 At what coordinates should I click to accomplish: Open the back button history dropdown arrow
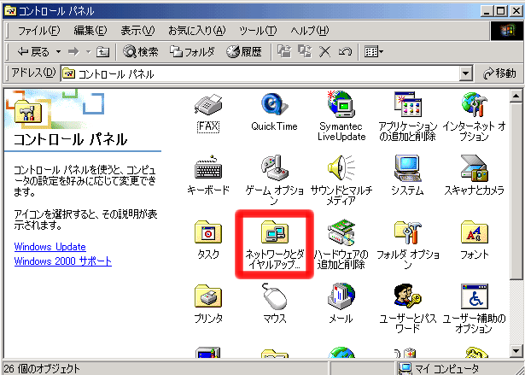coord(58,51)
